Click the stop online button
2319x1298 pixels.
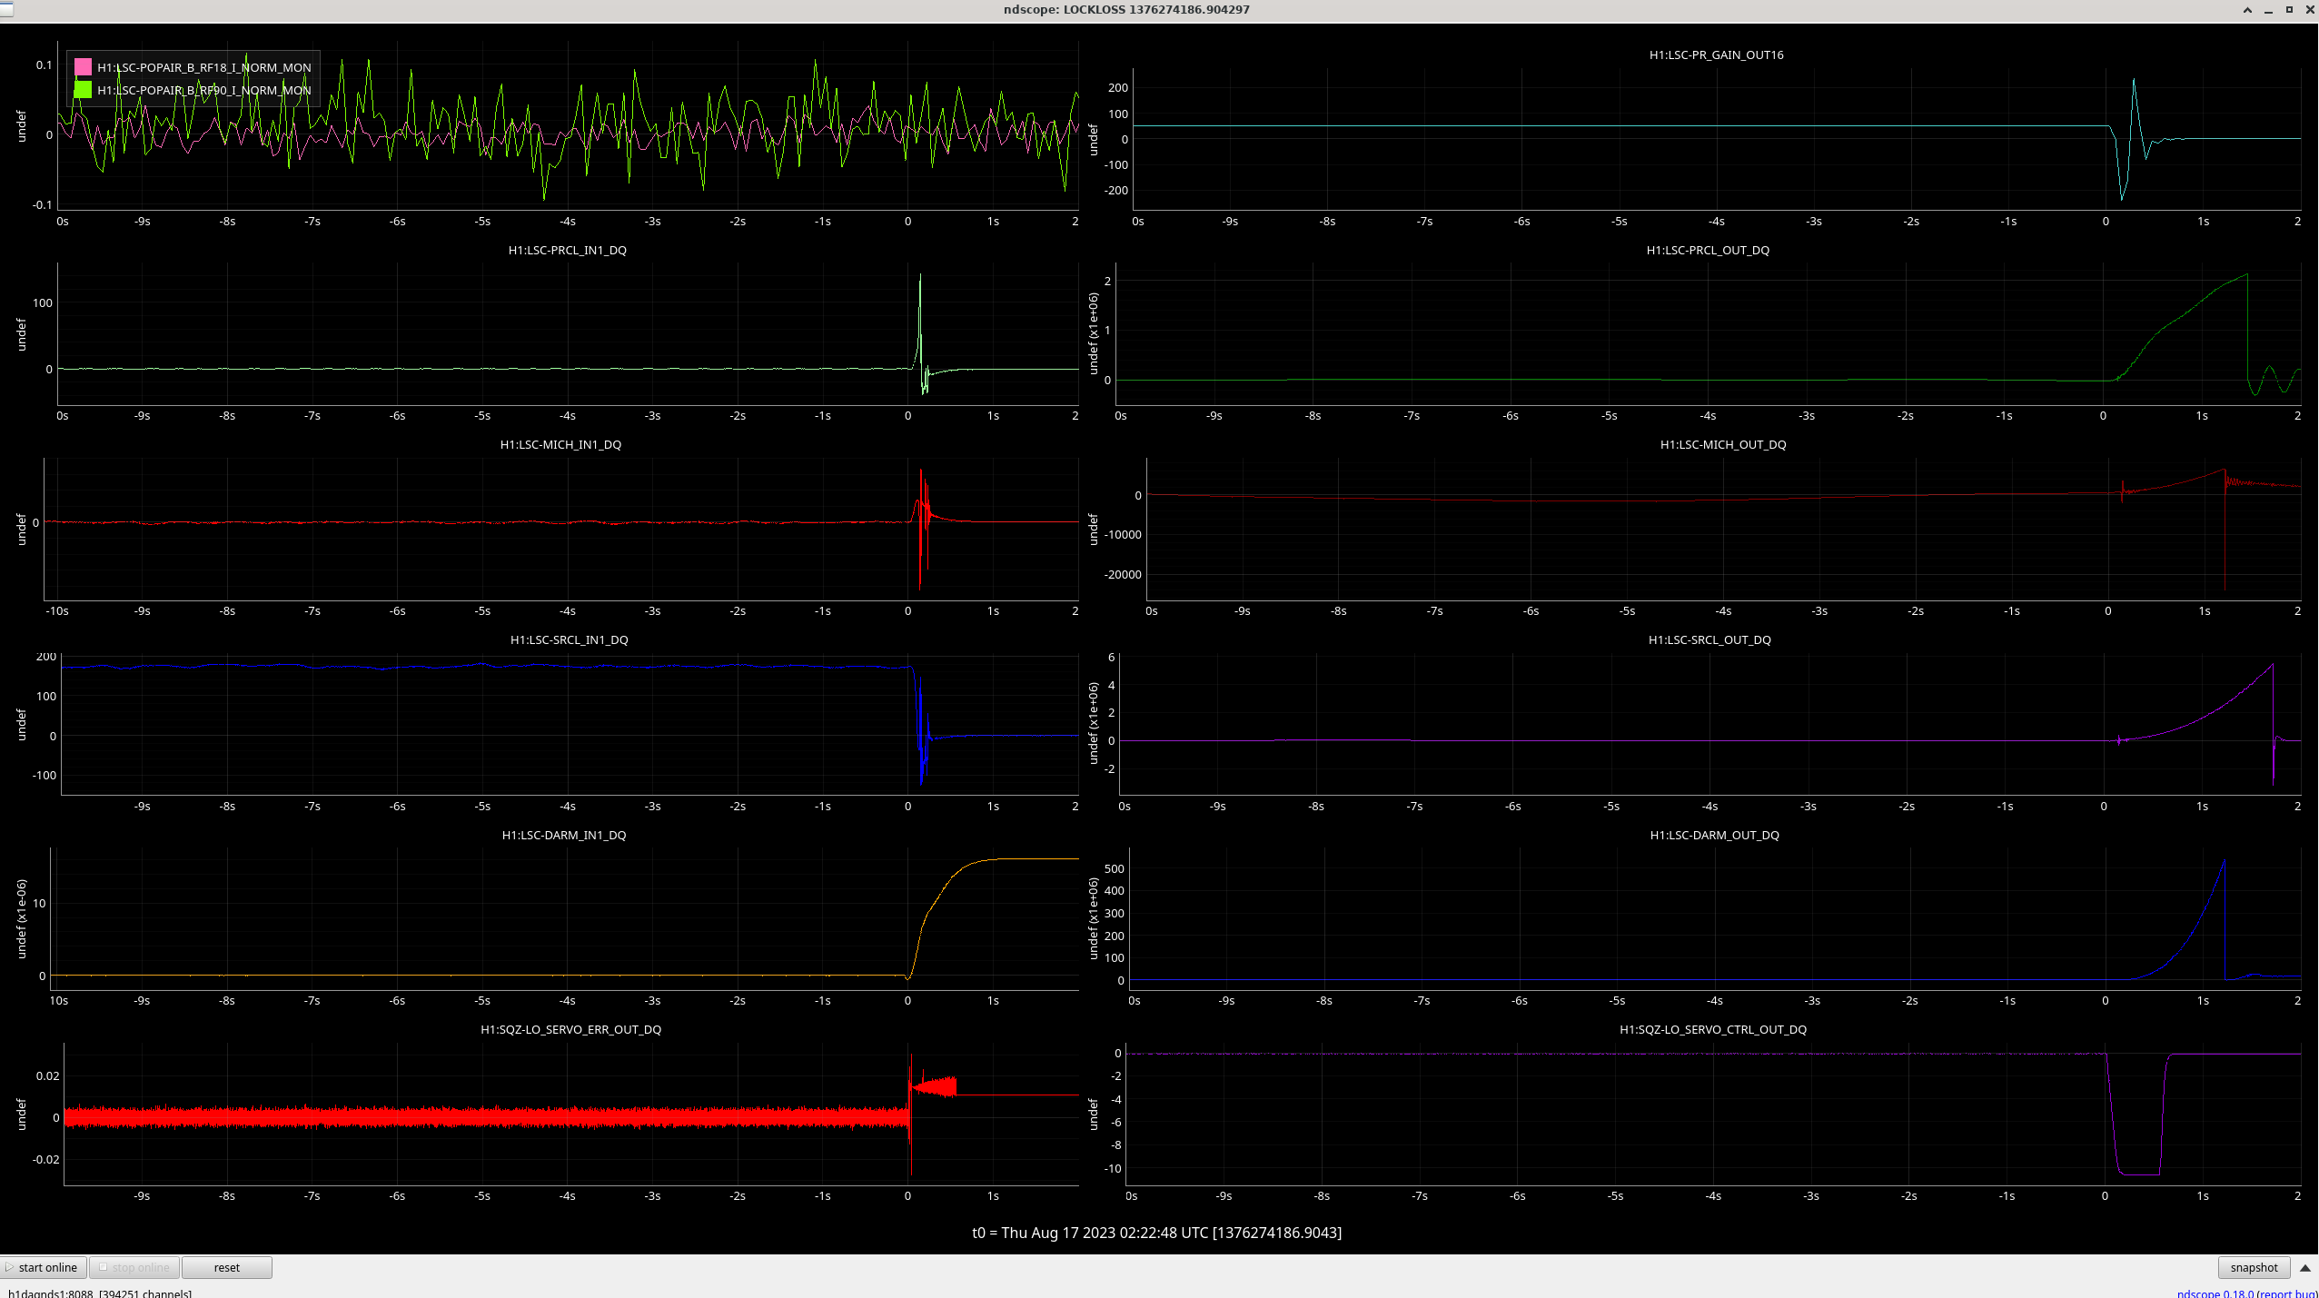134,1267
